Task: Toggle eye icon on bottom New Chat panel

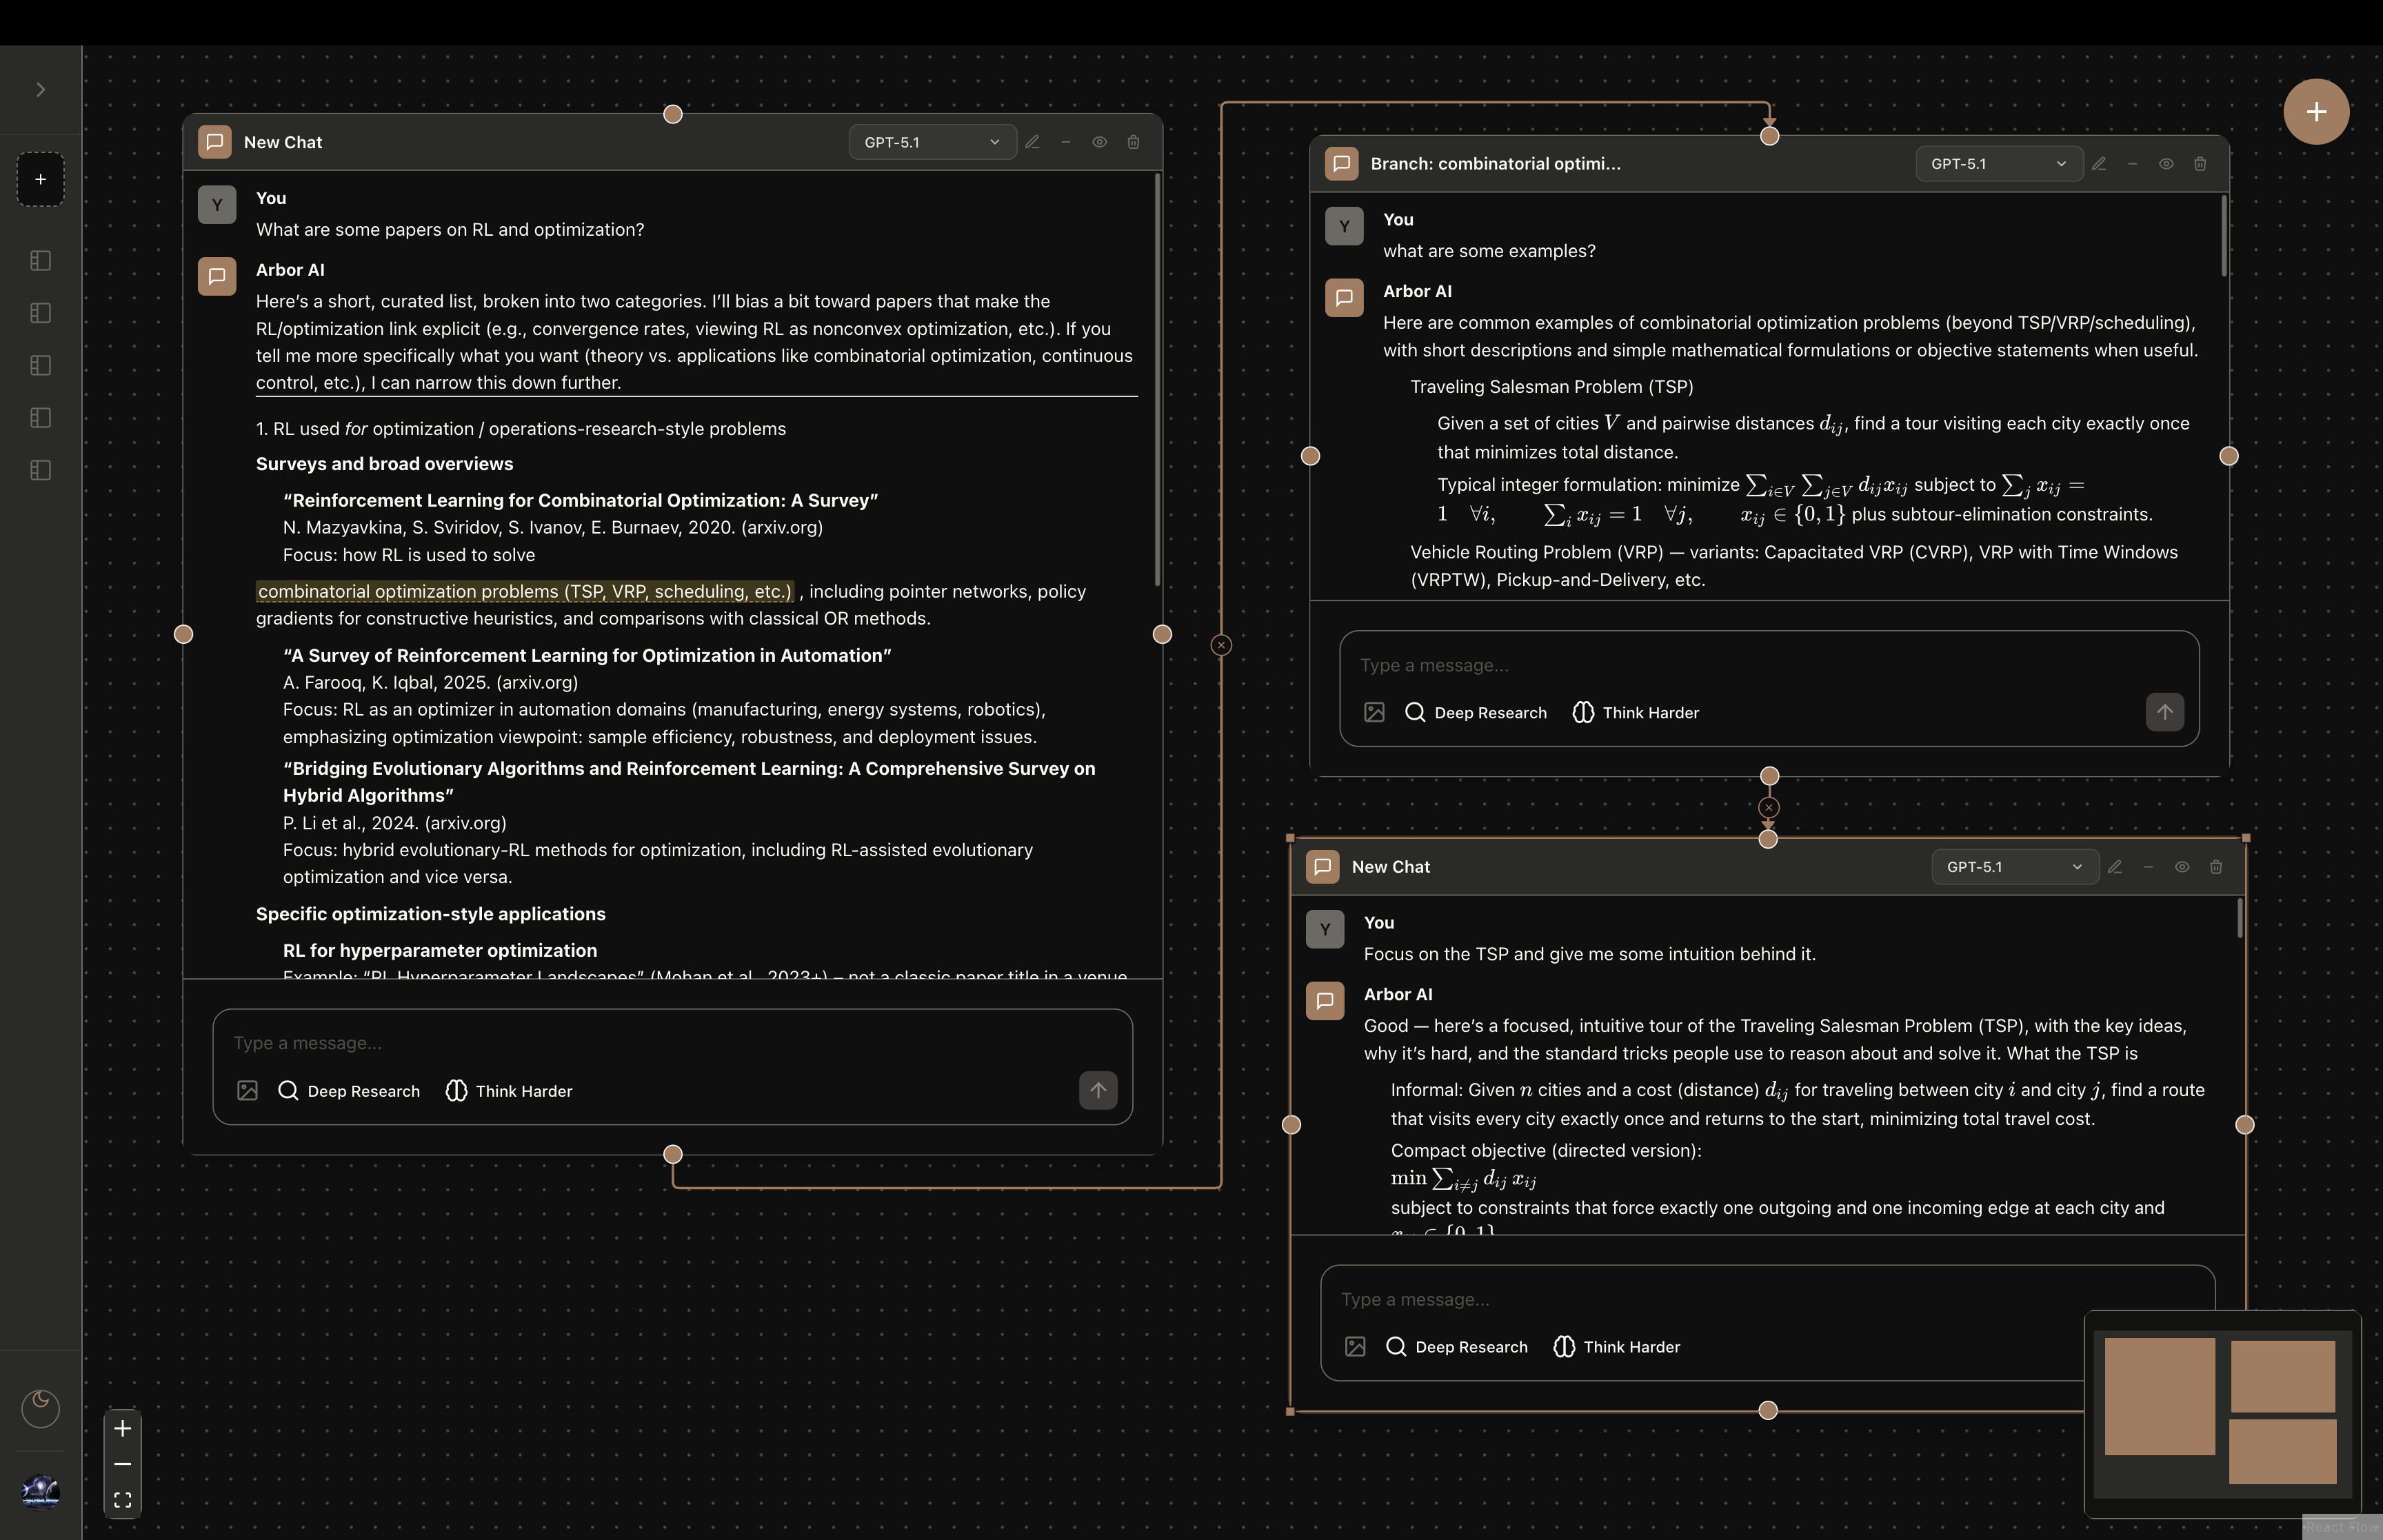Action: (x=2182, y=867)
